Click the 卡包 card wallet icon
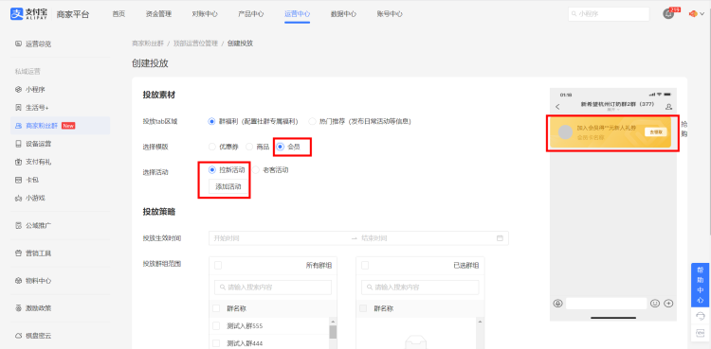The height and width of the screenshot is (349, 711). [18, 180]
